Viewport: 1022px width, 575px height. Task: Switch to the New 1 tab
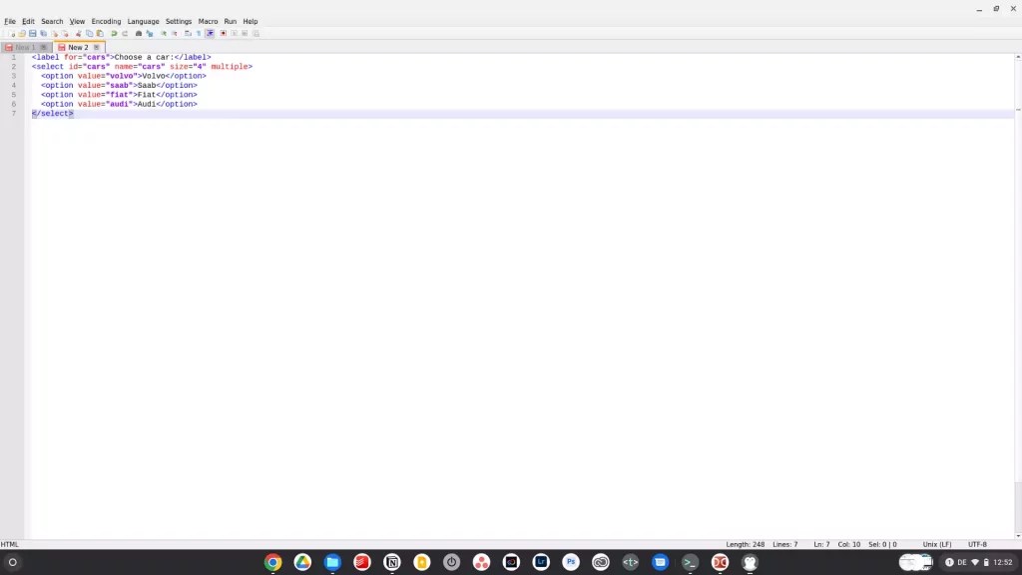click(22, 47)
